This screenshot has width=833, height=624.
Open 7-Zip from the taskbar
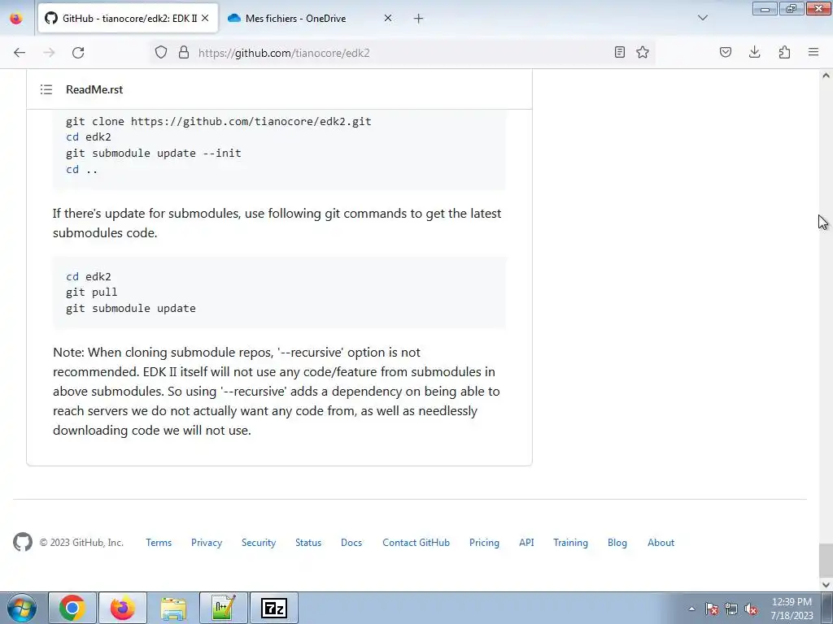pos(274,608)
